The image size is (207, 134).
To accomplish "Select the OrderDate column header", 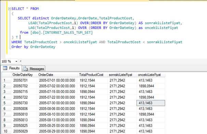I will pos(57,75).
